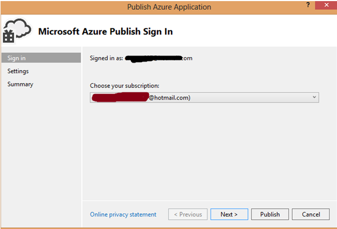Go to the Settings step
The image size is (337, 229).
click(19, 71)
